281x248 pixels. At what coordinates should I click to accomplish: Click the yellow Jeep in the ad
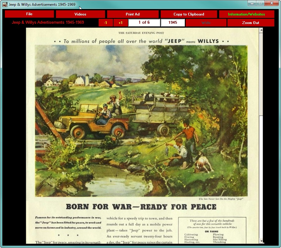[91, 122]
